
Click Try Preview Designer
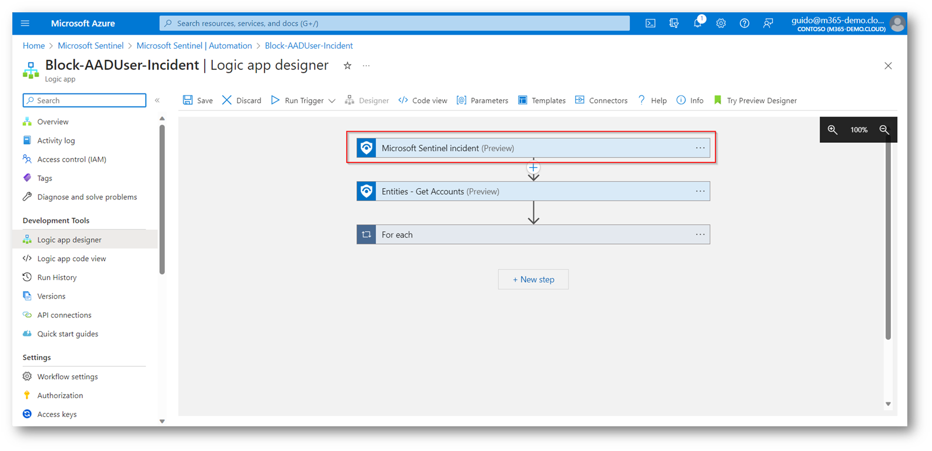tap(755, 101)
